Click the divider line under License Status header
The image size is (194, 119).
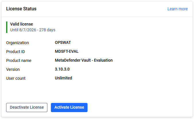coord(97,17)
